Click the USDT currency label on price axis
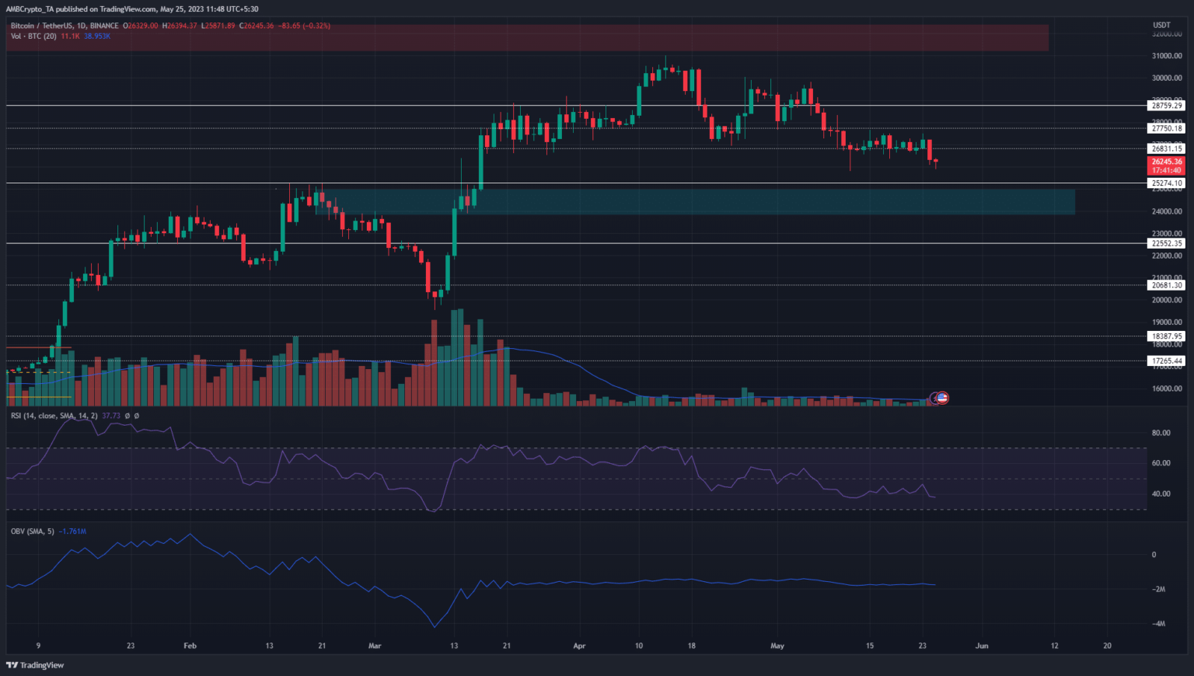1194x676 pixels. point(1161,25)
